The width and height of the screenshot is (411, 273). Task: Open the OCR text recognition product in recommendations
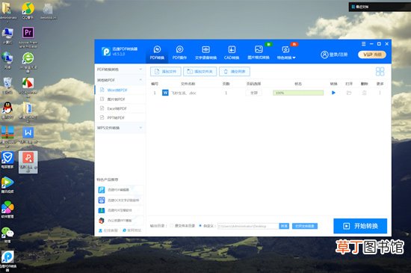(x=120, y=200)
